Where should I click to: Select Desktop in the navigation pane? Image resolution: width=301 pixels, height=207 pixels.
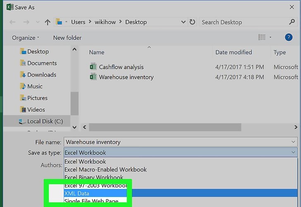34,51
